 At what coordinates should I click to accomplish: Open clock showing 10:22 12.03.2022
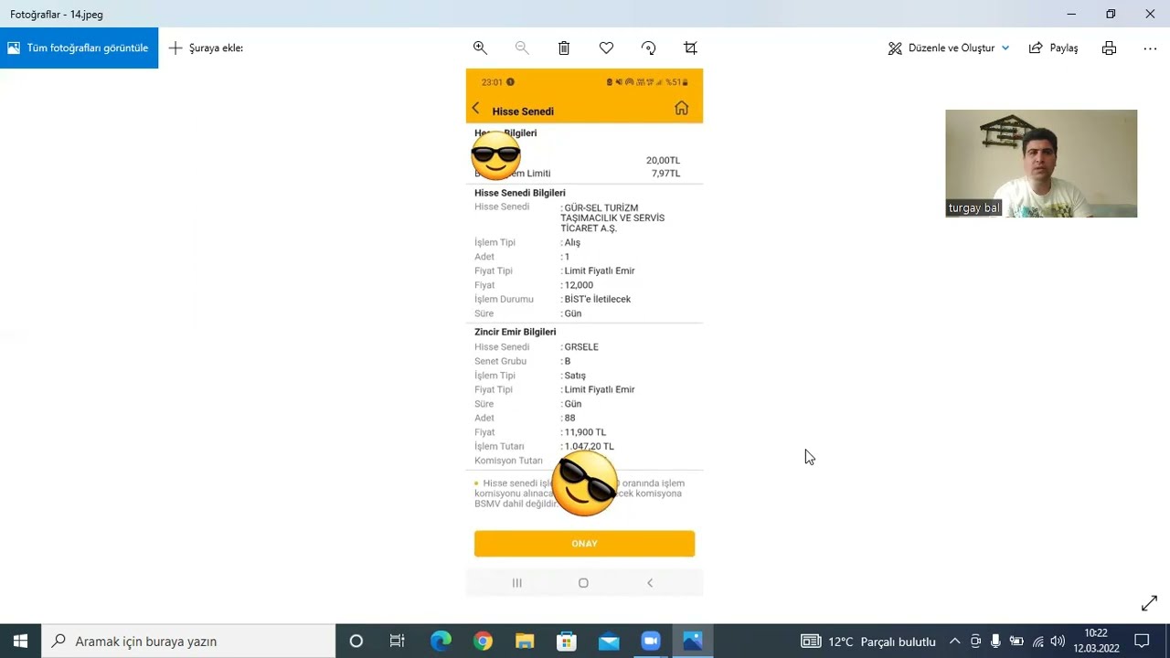pos(1096,641)
